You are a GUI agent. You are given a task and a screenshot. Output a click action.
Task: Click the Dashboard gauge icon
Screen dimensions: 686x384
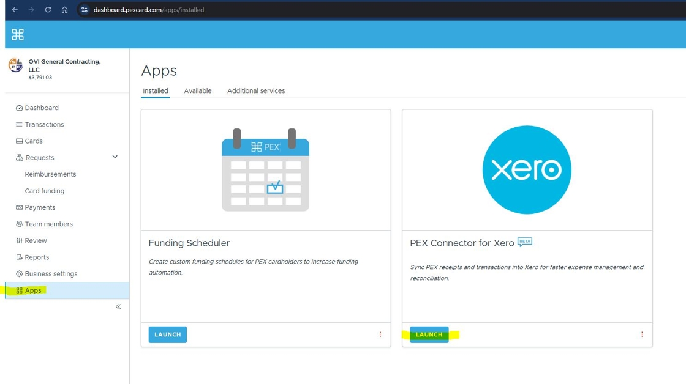[x=19, y=108]
